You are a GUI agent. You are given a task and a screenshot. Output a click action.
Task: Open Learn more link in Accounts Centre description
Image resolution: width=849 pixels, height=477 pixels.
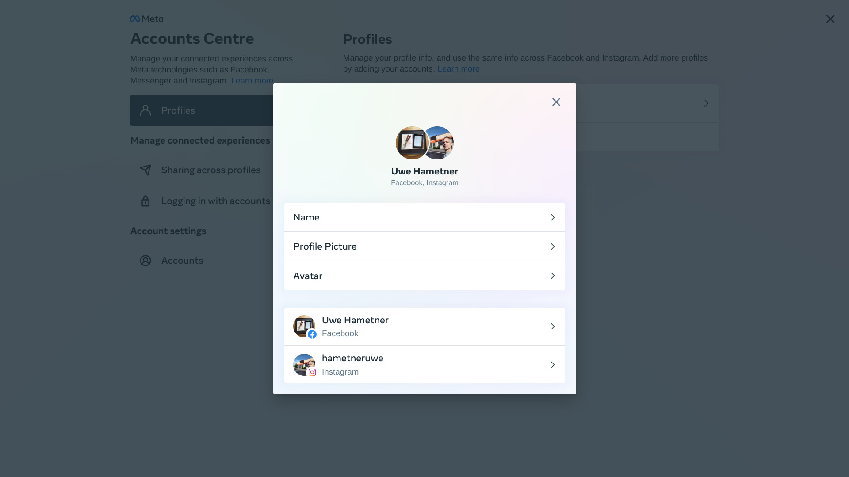click(x=252, y=81)
